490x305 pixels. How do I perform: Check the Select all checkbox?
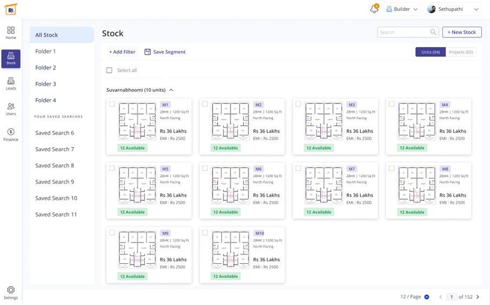pyautogui.click(x=109, y=71)
